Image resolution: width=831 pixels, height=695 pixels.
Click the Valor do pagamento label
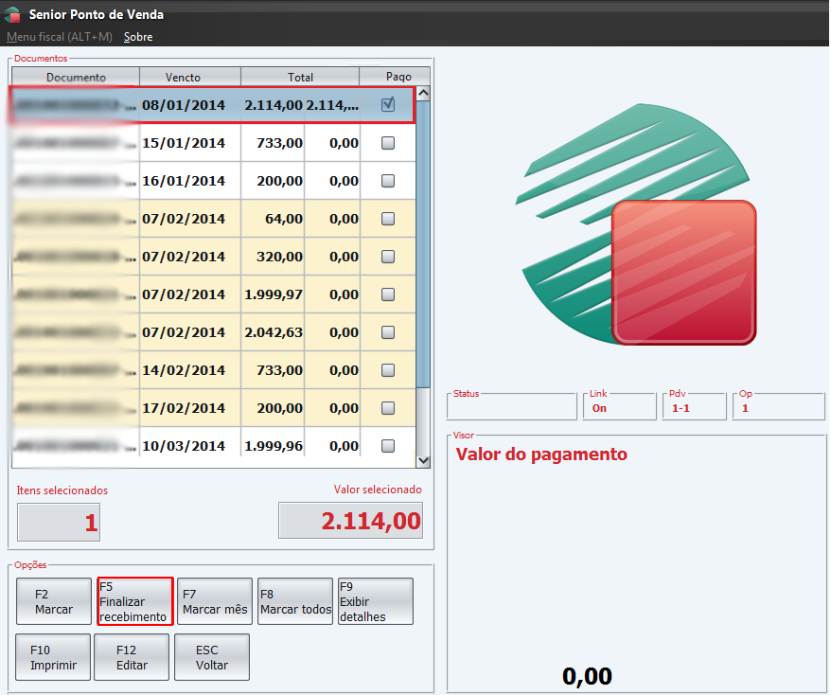(541, 454)
